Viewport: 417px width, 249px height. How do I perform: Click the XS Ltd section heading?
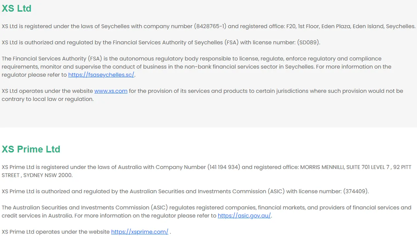pyautogui.click(x=17, y=8)
